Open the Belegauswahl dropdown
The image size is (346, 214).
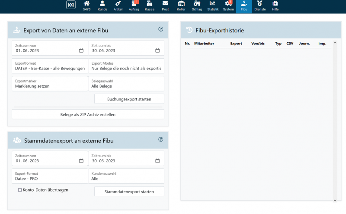[x=126, y=84]
